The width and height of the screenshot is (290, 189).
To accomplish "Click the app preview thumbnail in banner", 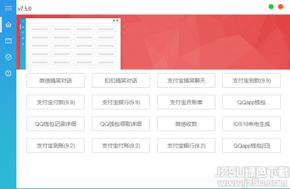I will [x=70, y=44].
